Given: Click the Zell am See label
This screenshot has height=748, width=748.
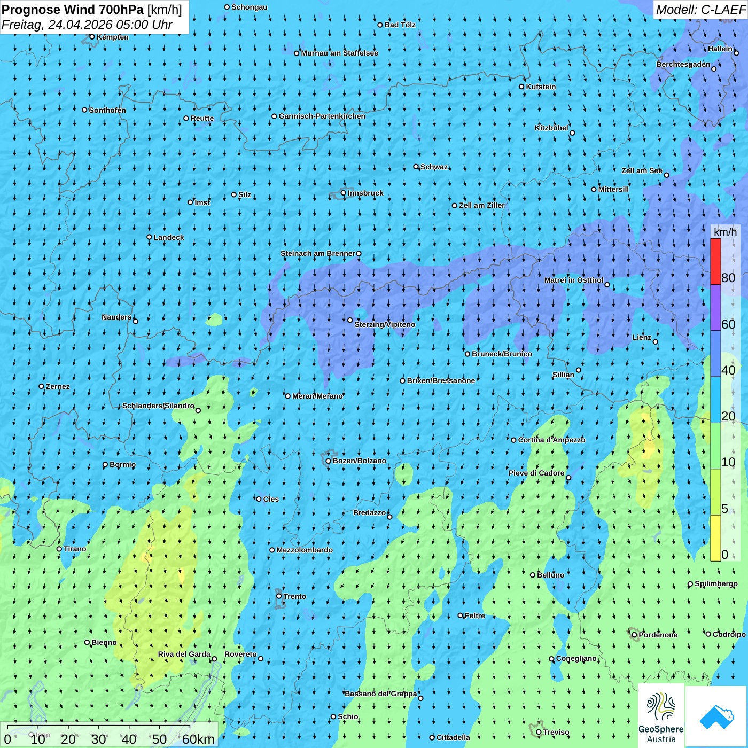Looking at the screenshot, I should tap(642, 170).
